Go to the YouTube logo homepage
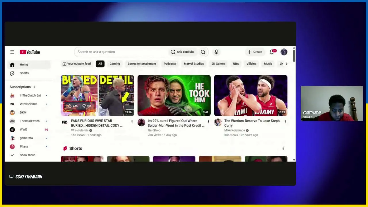Screen dimensions: 368x207 point(30,52)
